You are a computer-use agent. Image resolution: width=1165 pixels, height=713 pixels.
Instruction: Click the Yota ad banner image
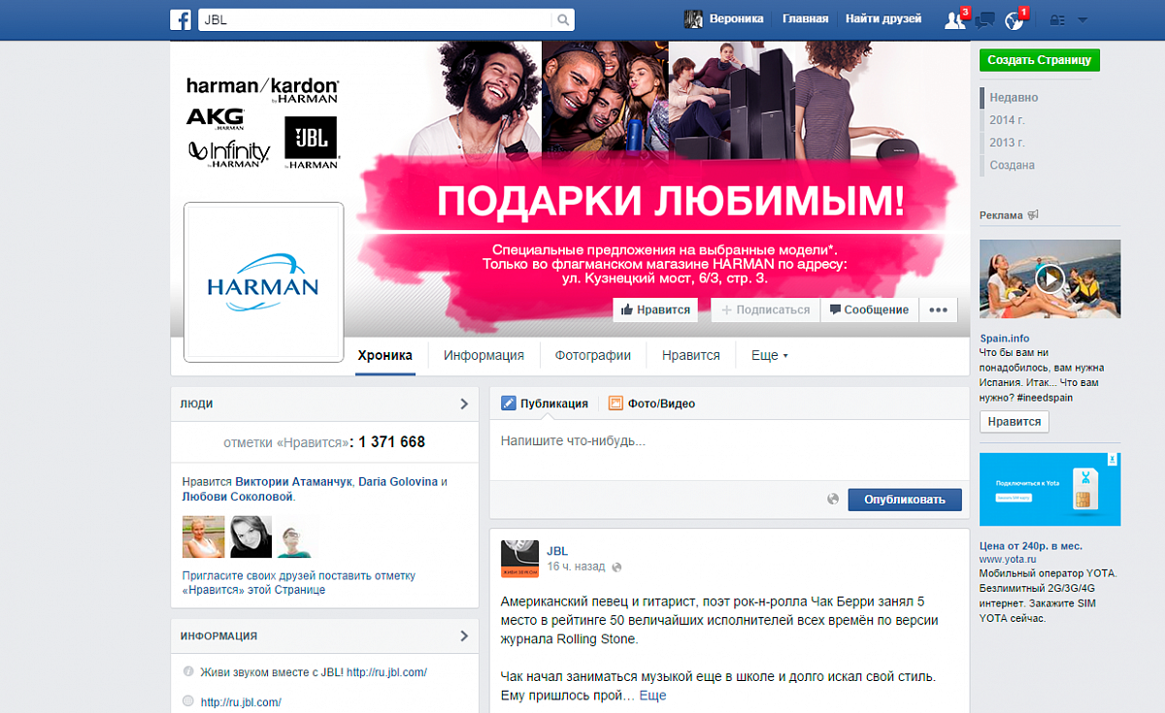1049,489
